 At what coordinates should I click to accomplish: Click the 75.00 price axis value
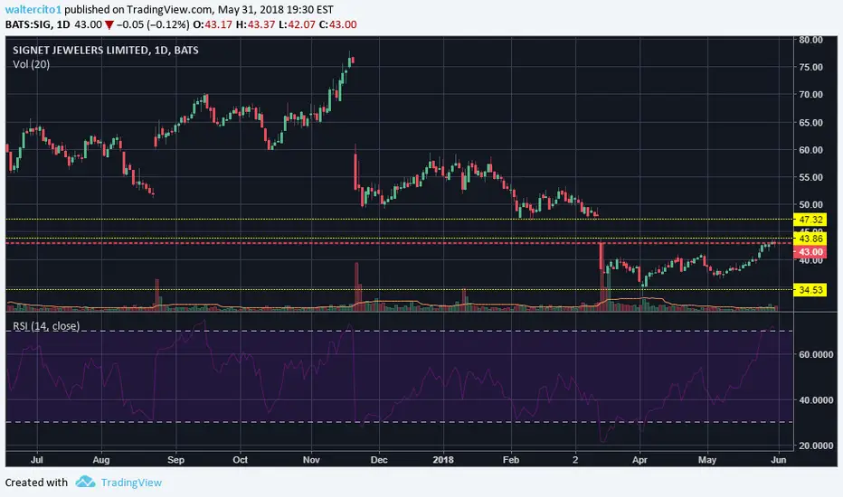(810, 67)
